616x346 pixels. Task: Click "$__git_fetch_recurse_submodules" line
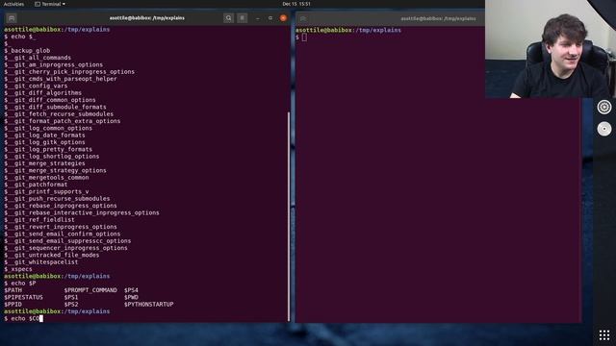point(59,114)
